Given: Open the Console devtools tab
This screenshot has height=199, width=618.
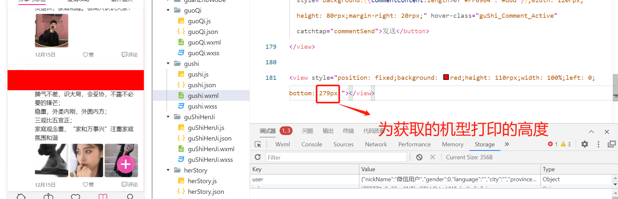Looking at the screenshot, I should point(312,144).
